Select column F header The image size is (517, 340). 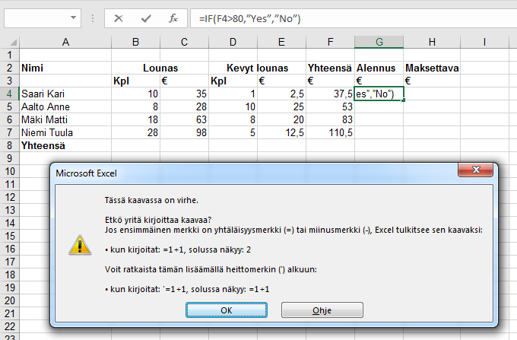click(x=331, y=42)
